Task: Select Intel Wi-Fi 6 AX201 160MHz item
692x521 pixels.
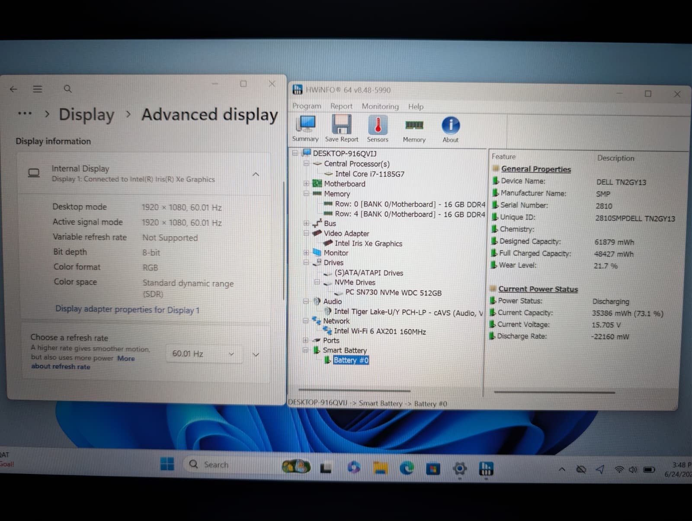Action: 380,331
